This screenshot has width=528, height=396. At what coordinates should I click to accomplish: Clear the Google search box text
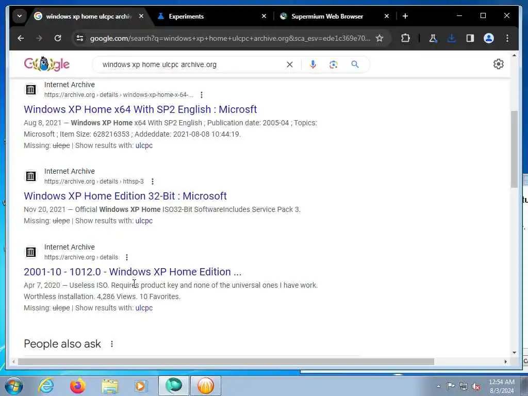[290, 64]
